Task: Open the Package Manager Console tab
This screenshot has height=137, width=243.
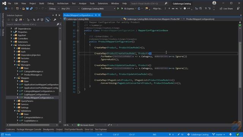Action: [x=29, y=129]
